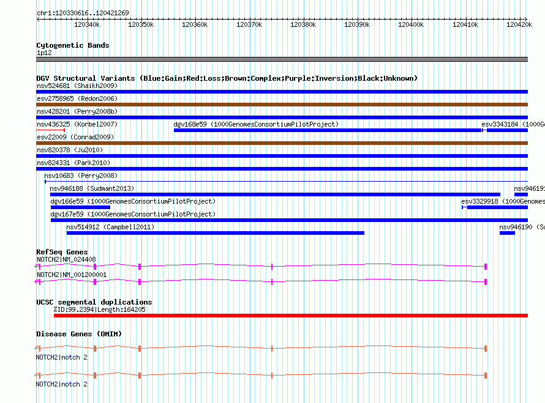Select label dgv168e59 (1000GenomesConsortiumPilotProject)

click(256, 124)
